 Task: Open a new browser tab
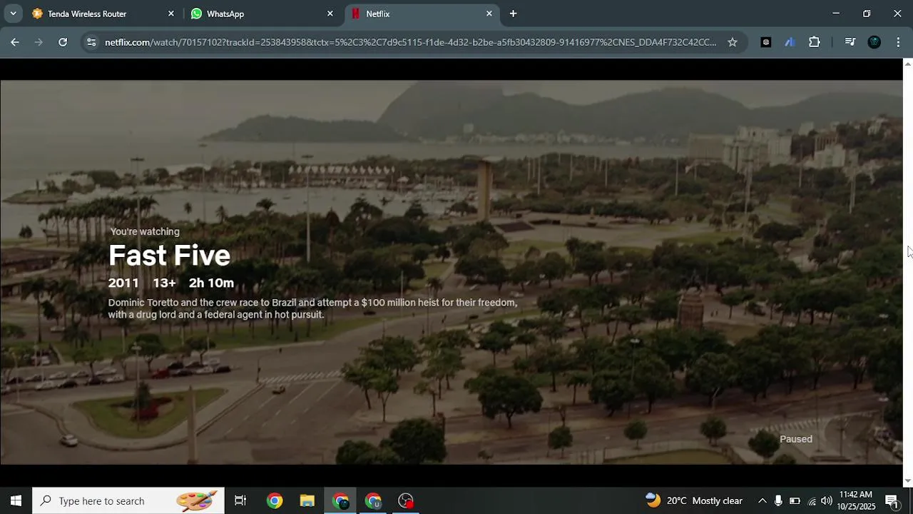(x=513, y=14)
